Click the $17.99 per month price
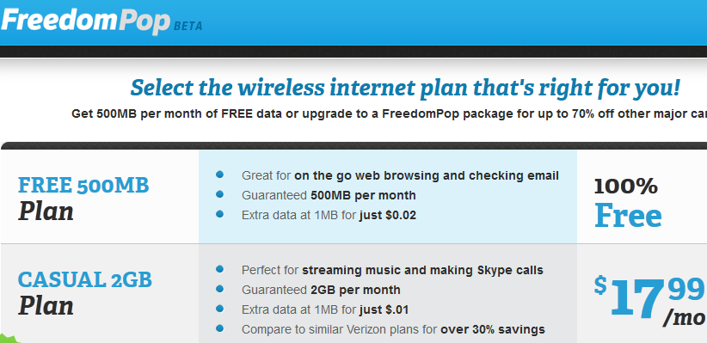This screenshot has width=707, height=343. (x=649, y=300)
